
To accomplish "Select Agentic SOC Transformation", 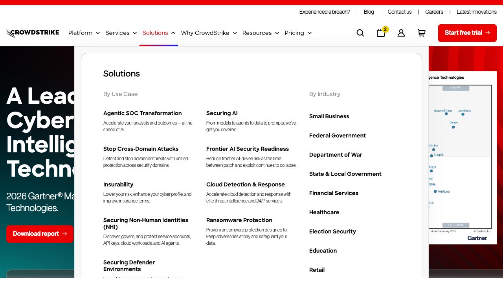I will [143, 113].
